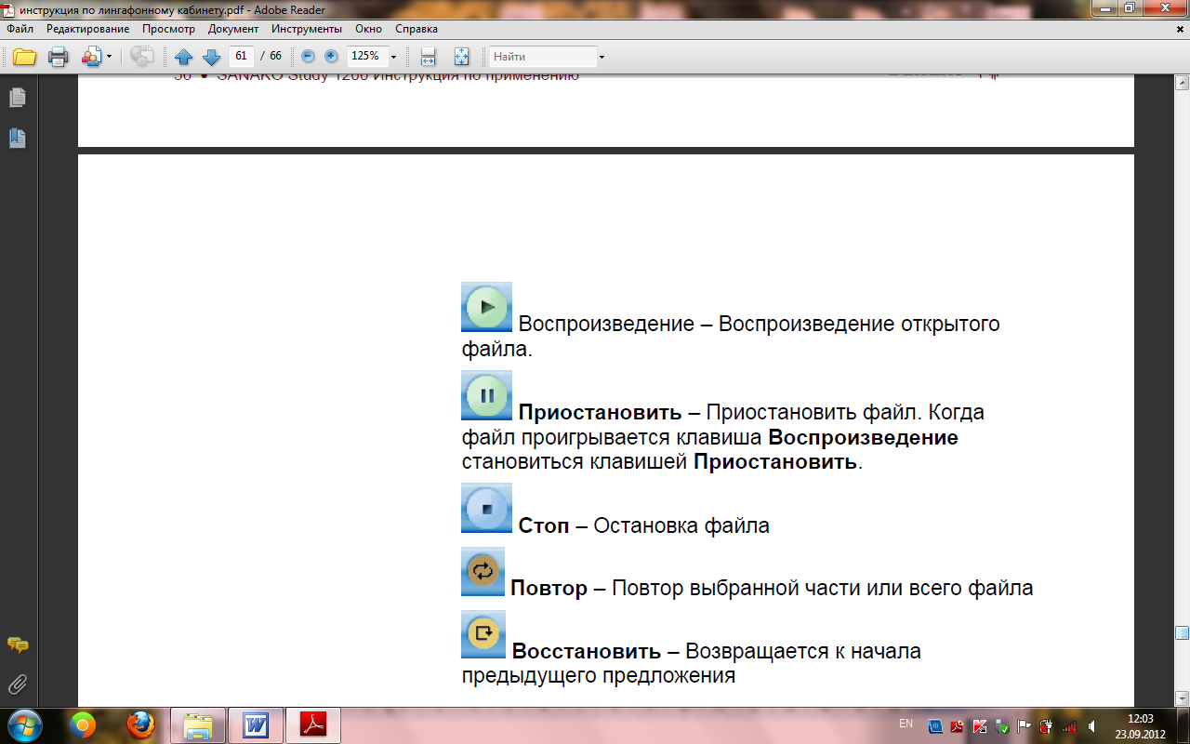Open the Окно menu
Image resolution: width=1190 pixels, height=744 pixels.
coord(368,29)
